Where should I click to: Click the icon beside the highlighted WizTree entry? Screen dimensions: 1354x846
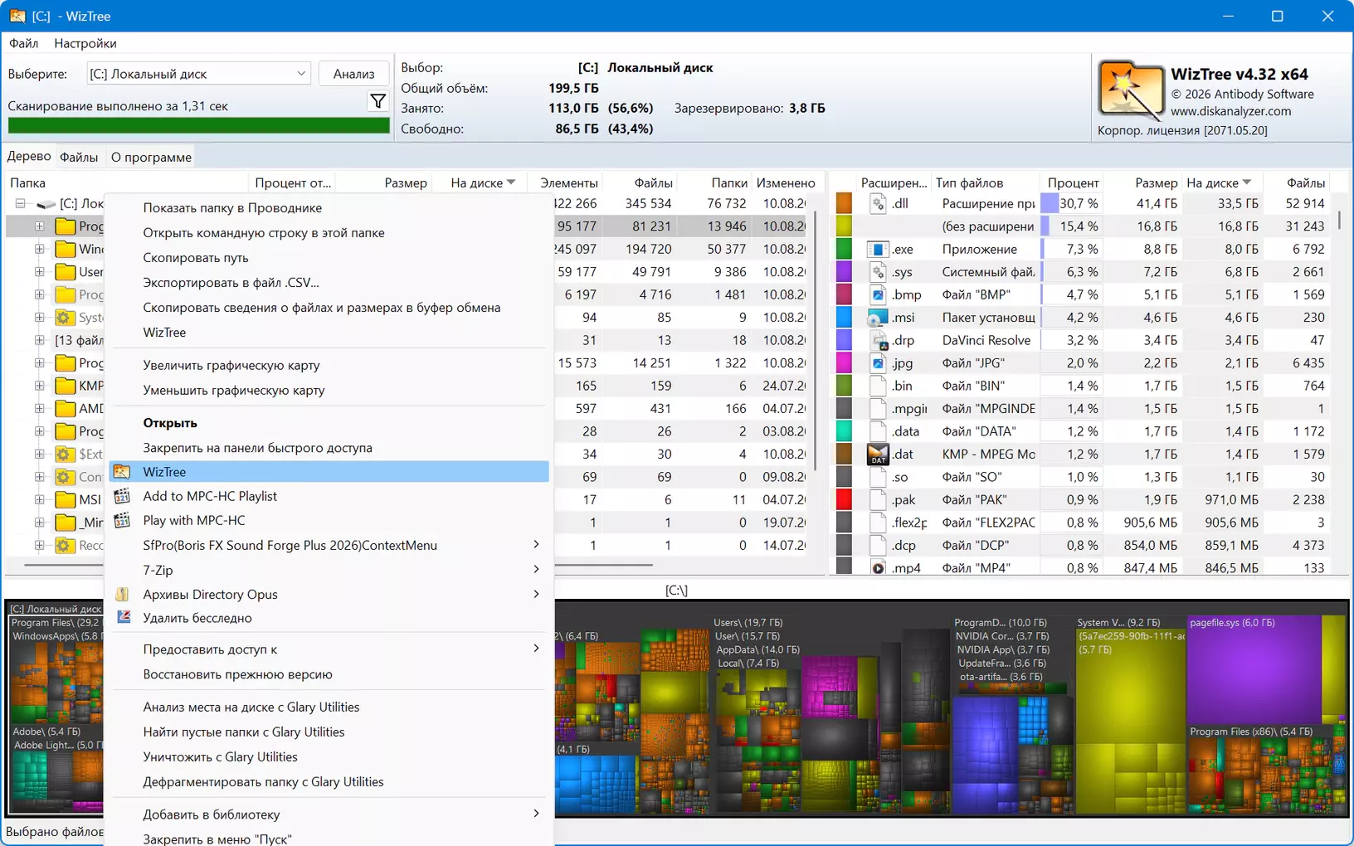click(122, 471)
